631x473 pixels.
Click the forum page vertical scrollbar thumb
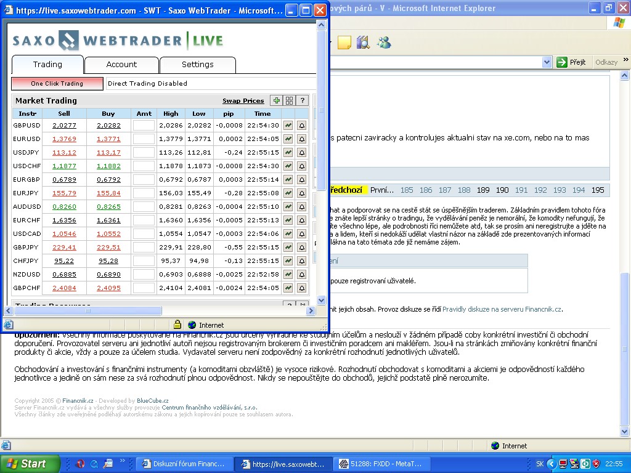point(624,349)
